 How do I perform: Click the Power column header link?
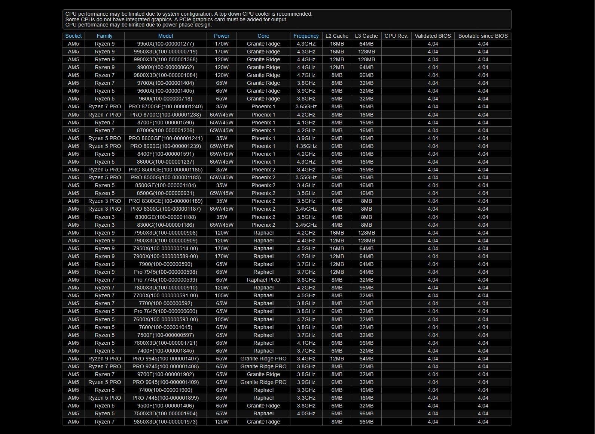222,36
